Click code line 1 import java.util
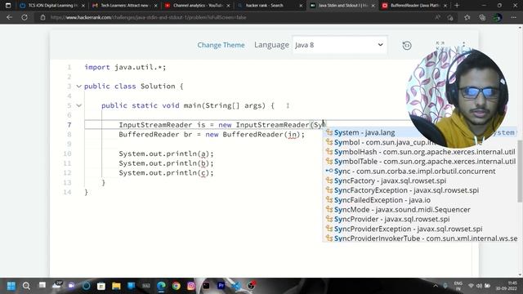 point(125,67)
